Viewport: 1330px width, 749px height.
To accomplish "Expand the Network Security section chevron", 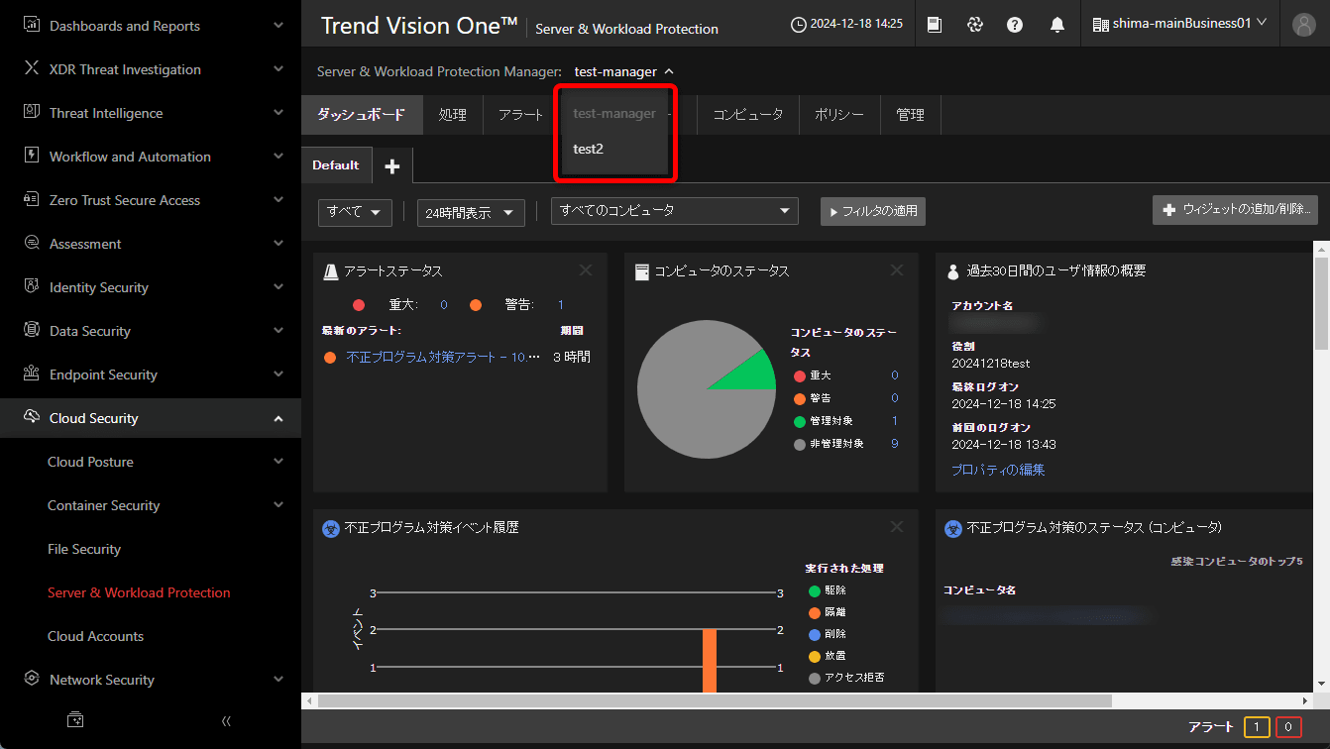I will [x=278, y=680].
